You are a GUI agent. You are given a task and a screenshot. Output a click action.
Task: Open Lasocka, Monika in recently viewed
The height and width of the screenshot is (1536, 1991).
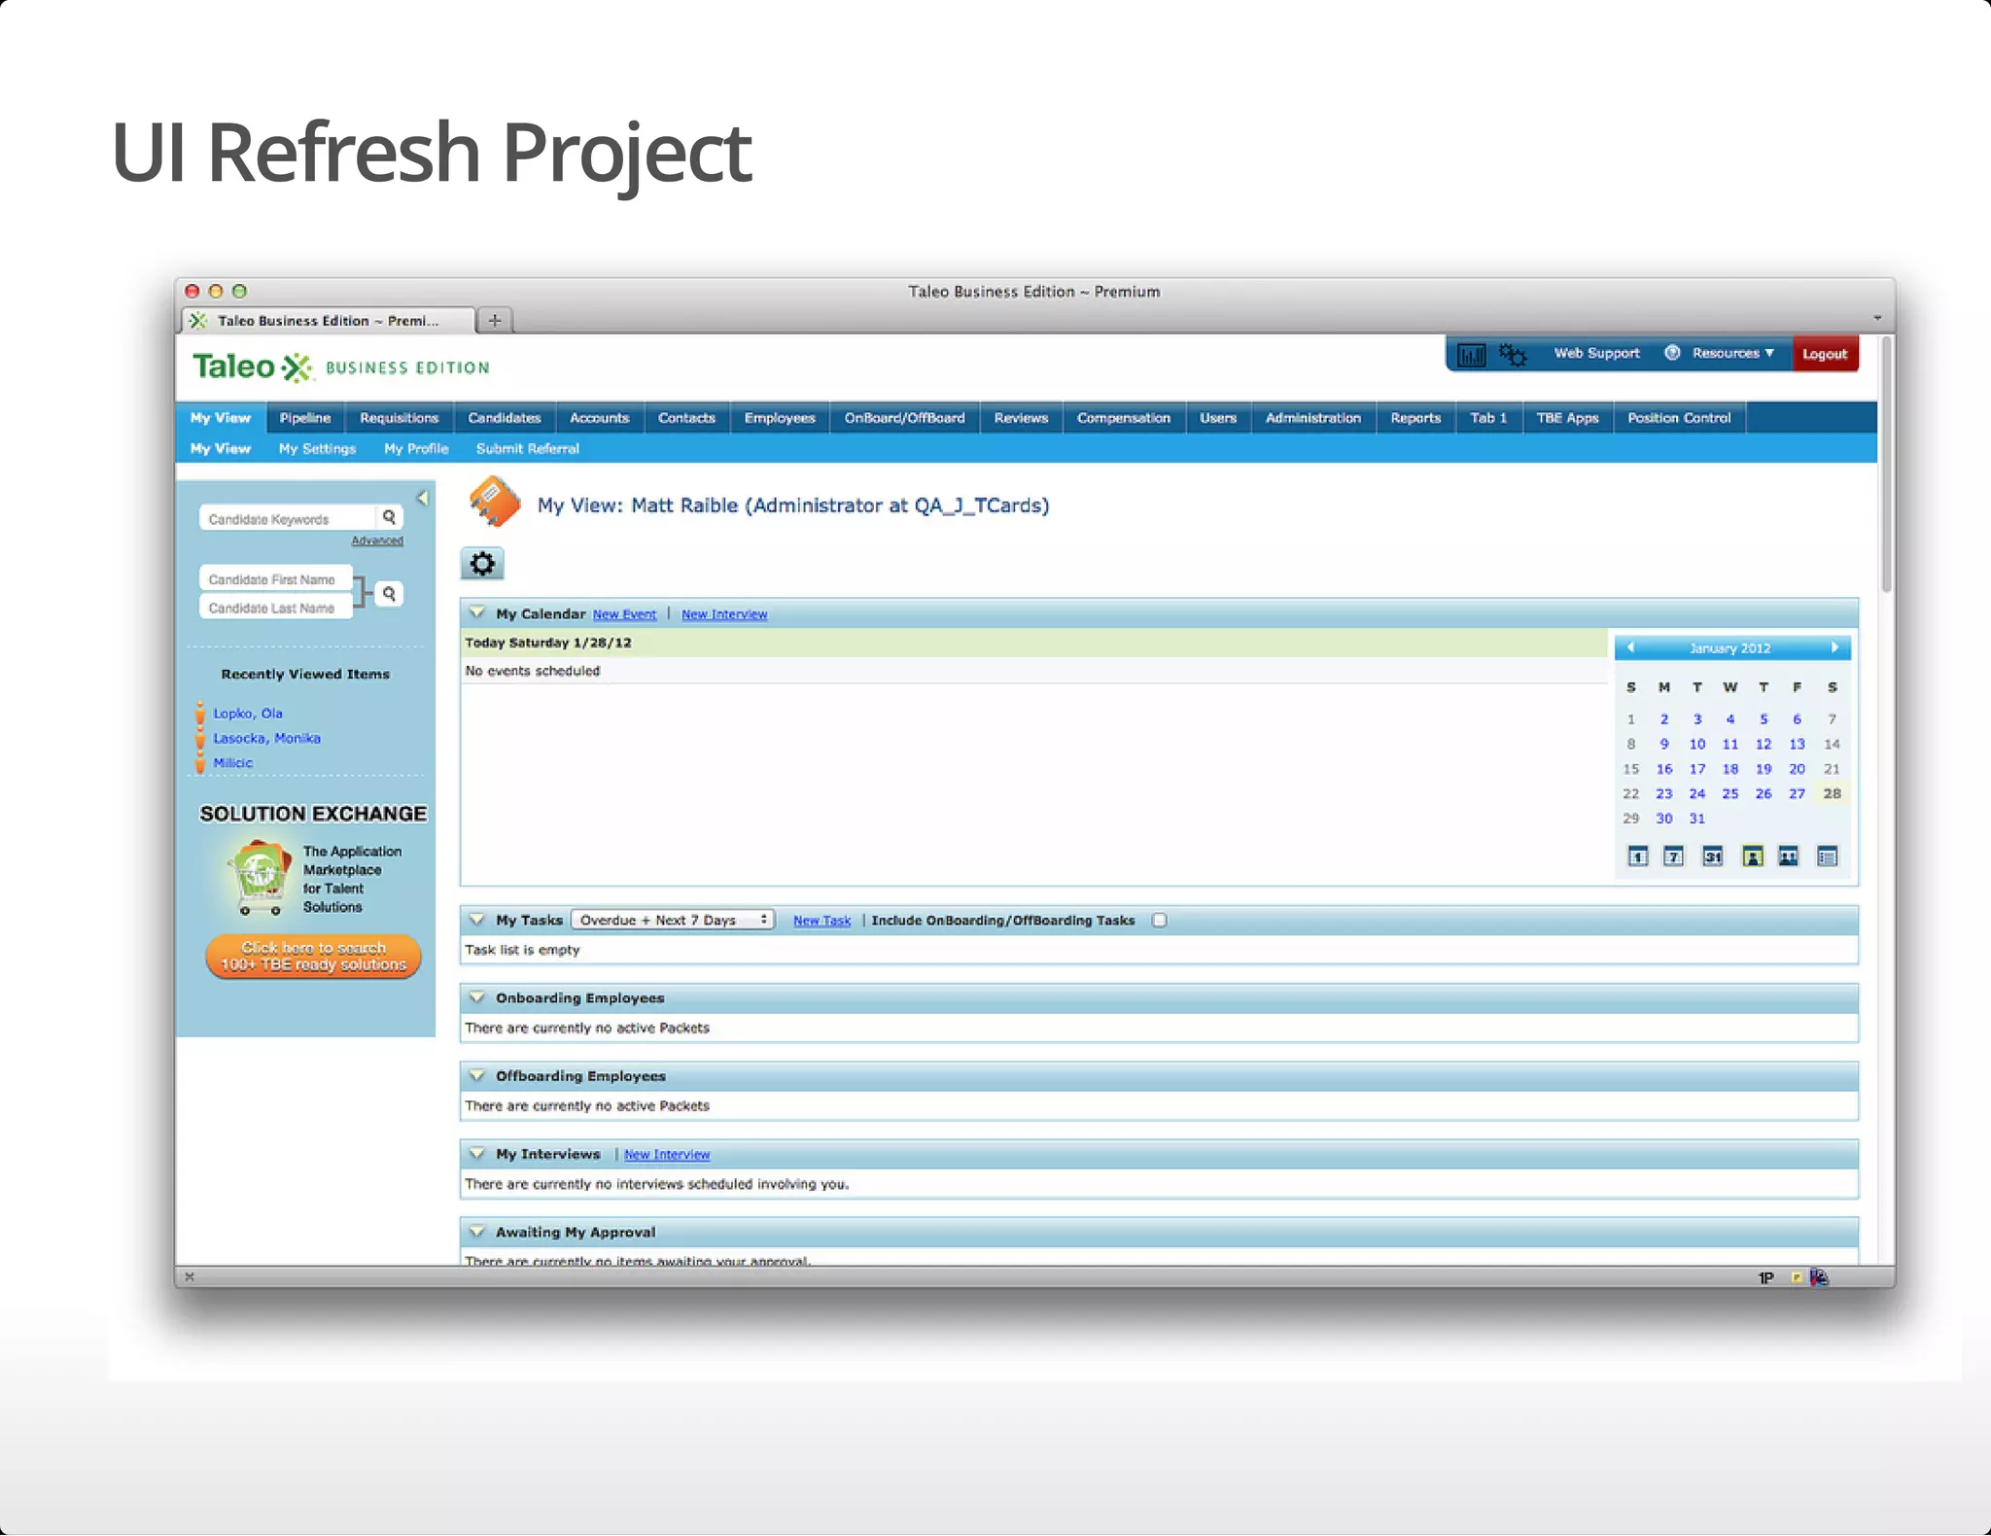tap(267, 739)
